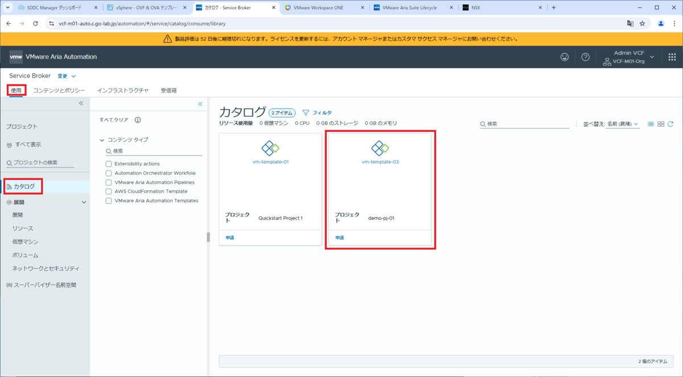The height and width of the screenshot is (377, 683).
Task: Click the VMware vmw logo
Action: tap(16, 57)
